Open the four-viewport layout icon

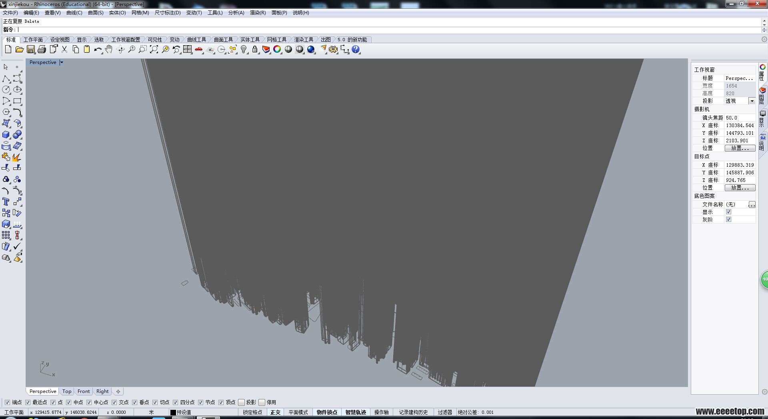(188, 49)
